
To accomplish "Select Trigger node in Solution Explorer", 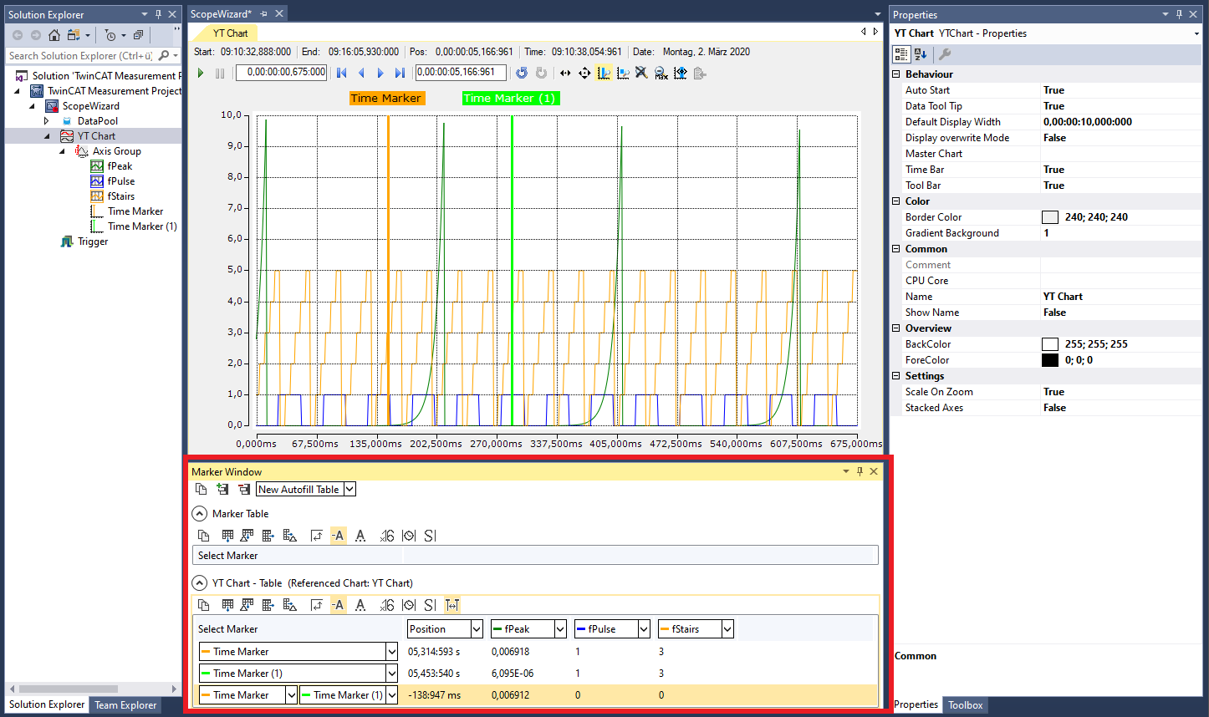I will pyautogui.click(x=93, y=242).
